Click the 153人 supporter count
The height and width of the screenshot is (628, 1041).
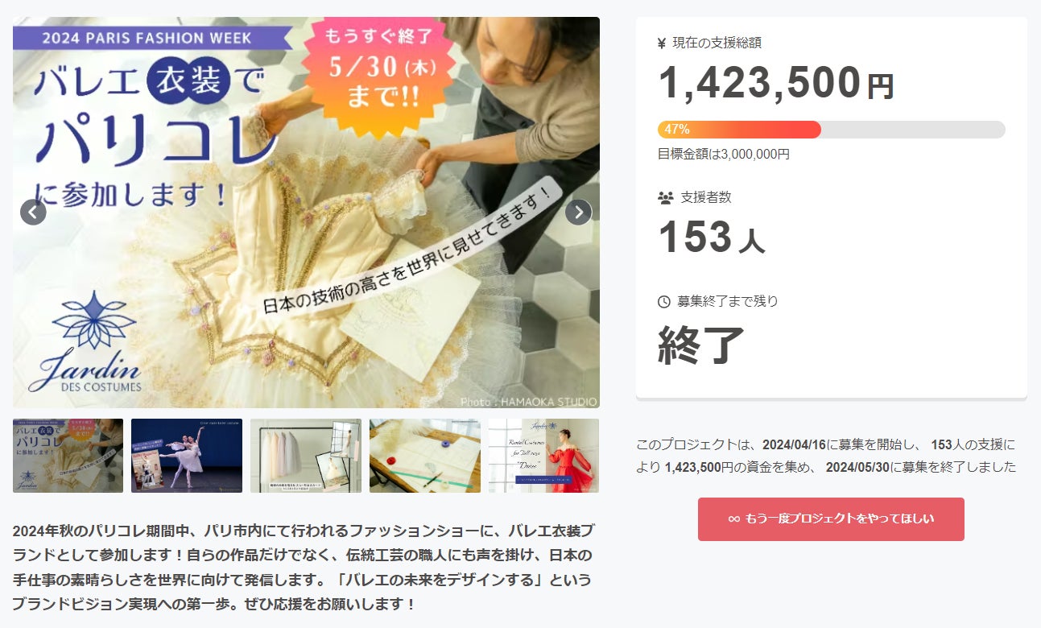712,238
